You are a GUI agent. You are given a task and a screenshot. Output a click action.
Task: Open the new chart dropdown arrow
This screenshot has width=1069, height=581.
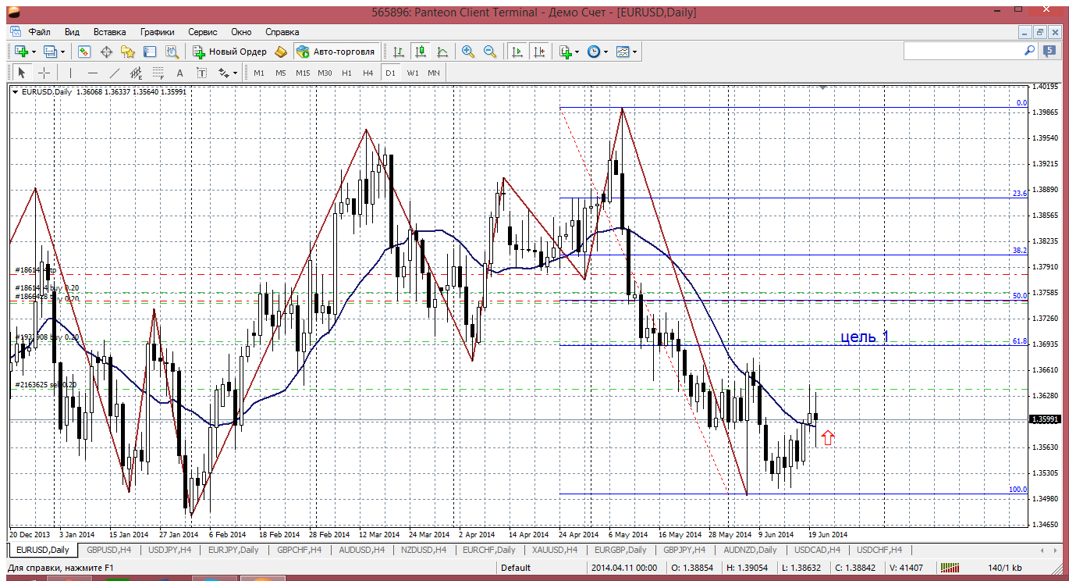pyautogui.click(x=32, y=52)
